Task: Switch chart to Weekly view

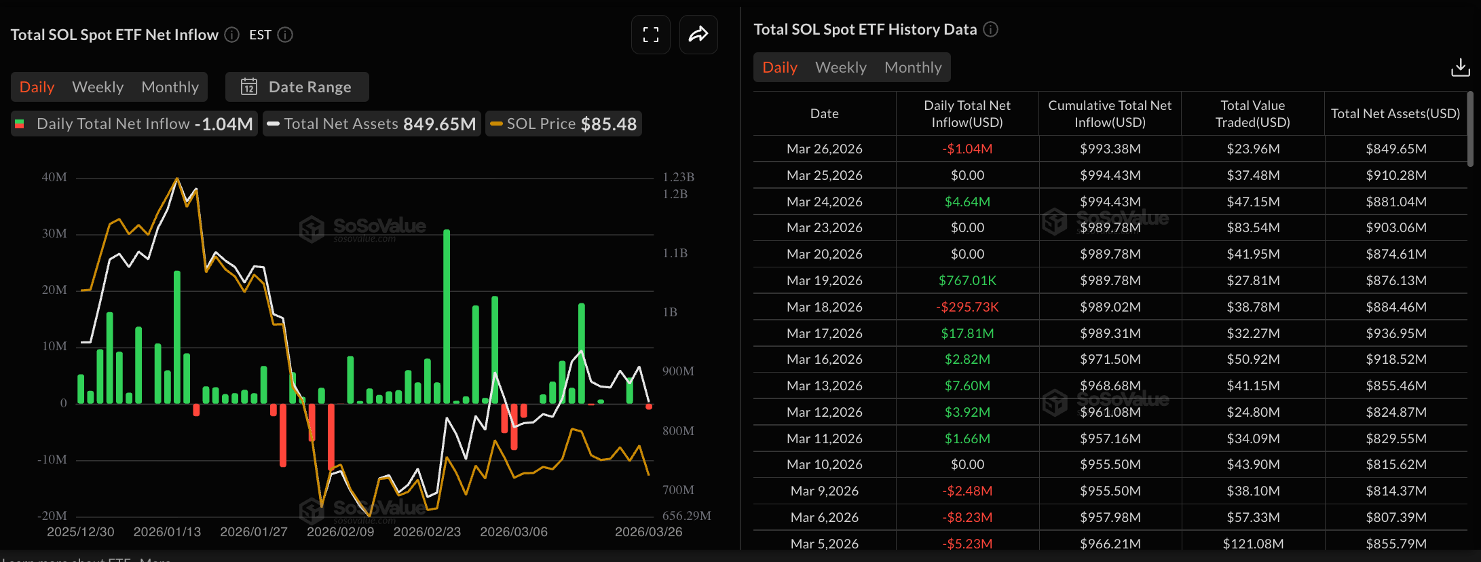Action: (98, 87)
